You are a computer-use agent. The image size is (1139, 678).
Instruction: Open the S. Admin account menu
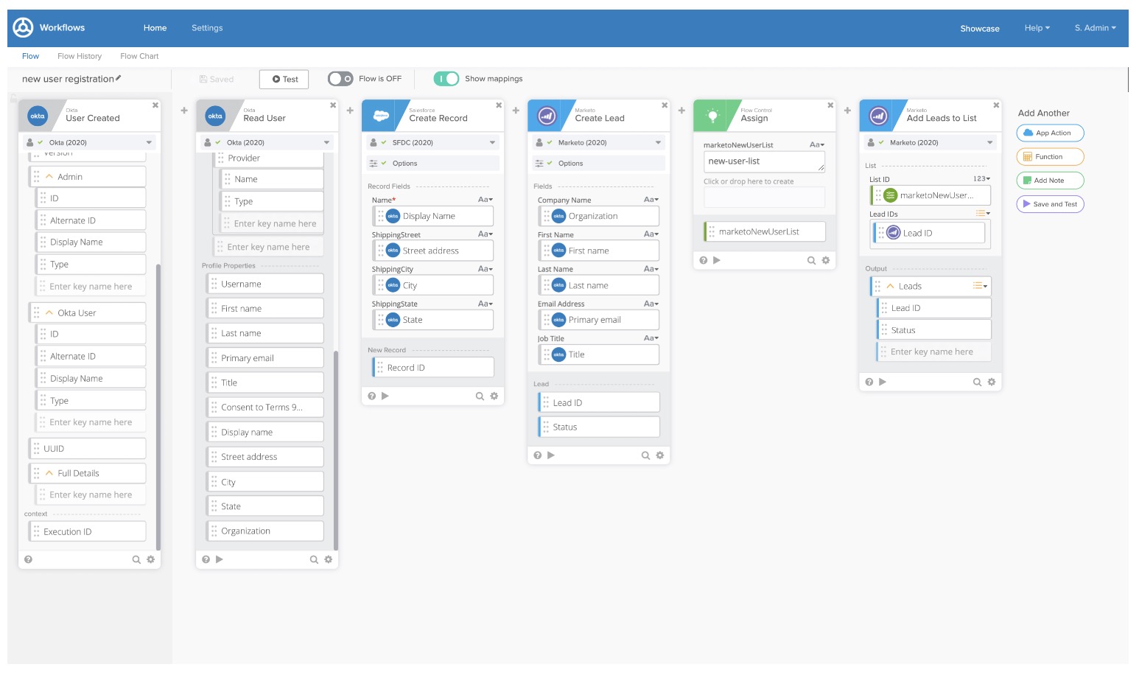click(x=1095, y=28)
